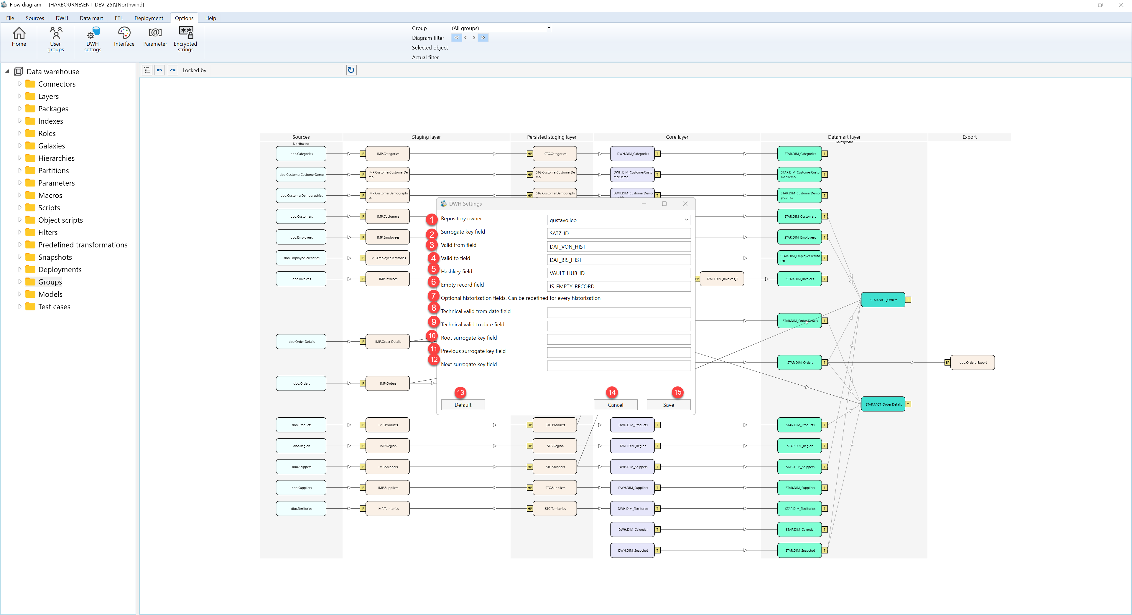
Task: Click the redo arrow in diagram toolbar
Action: coord(173,70)
